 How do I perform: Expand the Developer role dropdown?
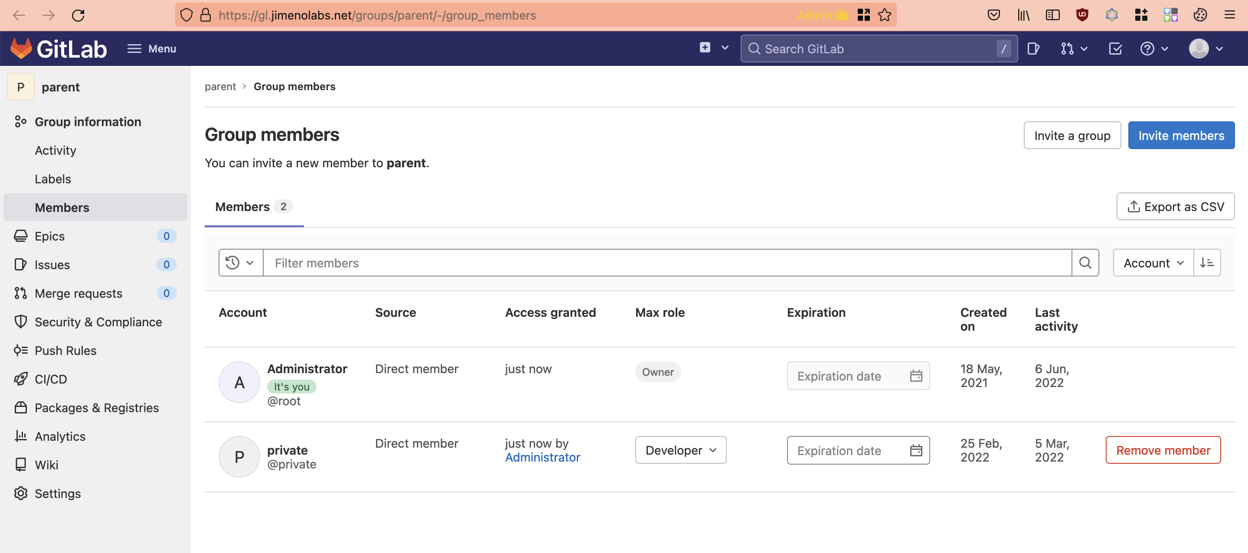coord(680,450)
